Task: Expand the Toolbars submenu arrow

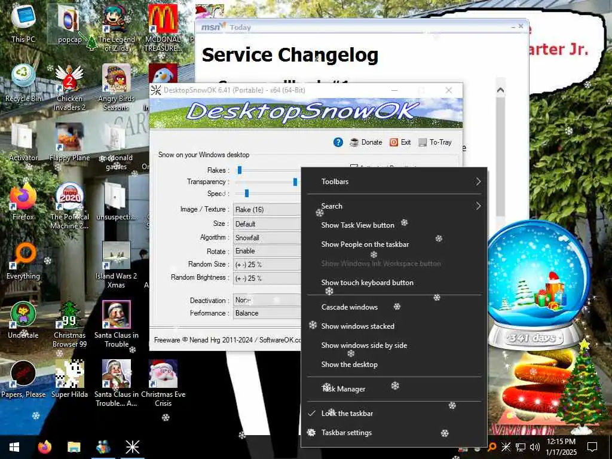Action: [478, 182]
